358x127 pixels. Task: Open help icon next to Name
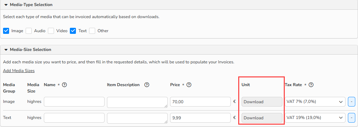(64, 85)
